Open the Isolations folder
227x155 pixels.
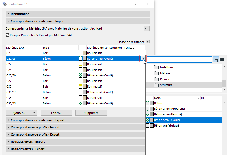(x=184, y=67)
